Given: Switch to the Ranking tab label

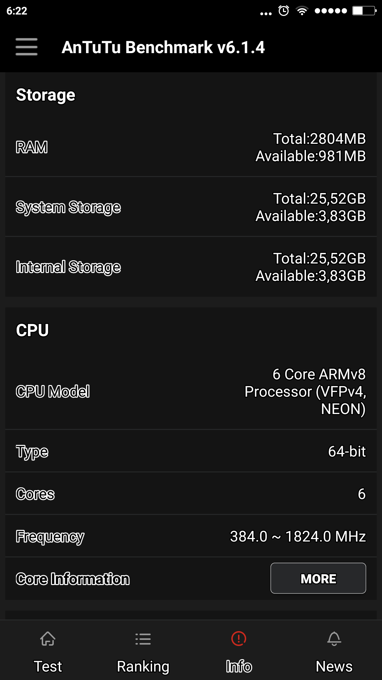Looking at the screenshot, I should [x=143, y=667].
